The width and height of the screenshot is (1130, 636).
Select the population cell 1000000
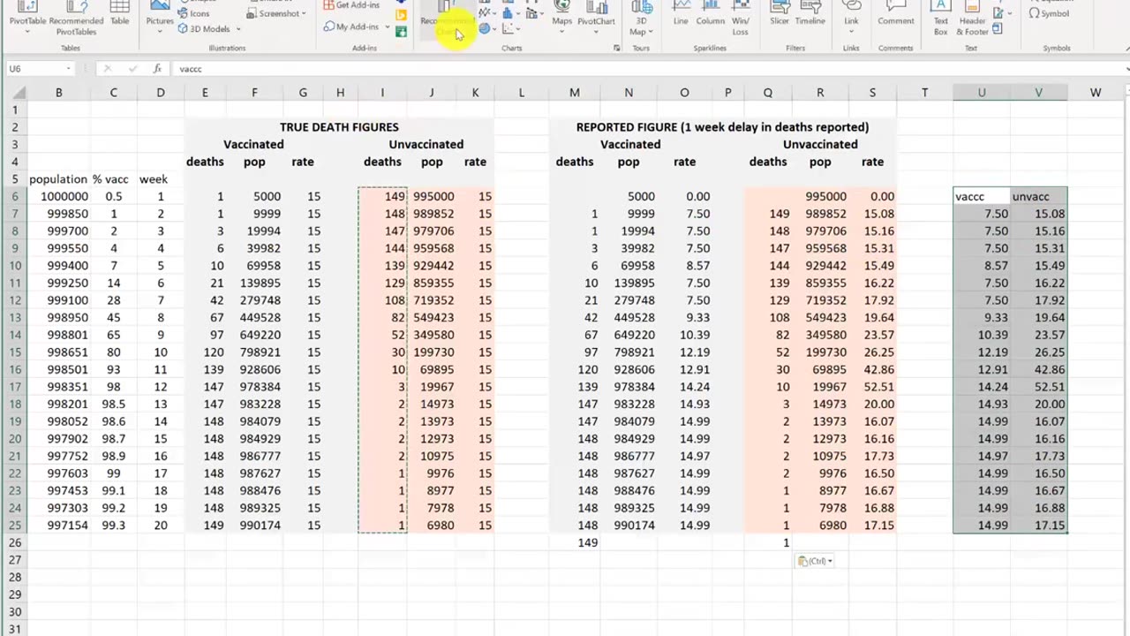(x=58, y=196)
